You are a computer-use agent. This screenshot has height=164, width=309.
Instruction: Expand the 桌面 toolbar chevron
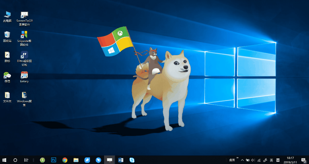pos(238,158)
